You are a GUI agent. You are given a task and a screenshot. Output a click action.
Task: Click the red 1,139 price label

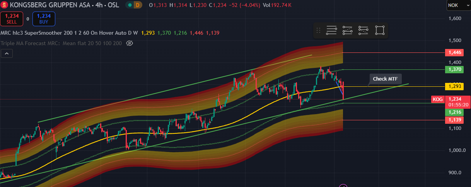(x=454, y=120)
